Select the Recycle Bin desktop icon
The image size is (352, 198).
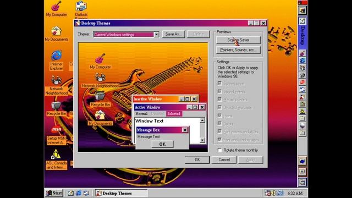point(56,105)
